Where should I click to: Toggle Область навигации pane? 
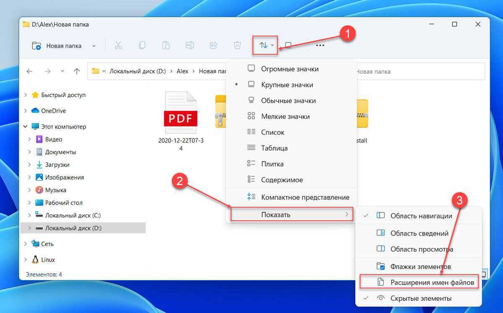point(419,216)
